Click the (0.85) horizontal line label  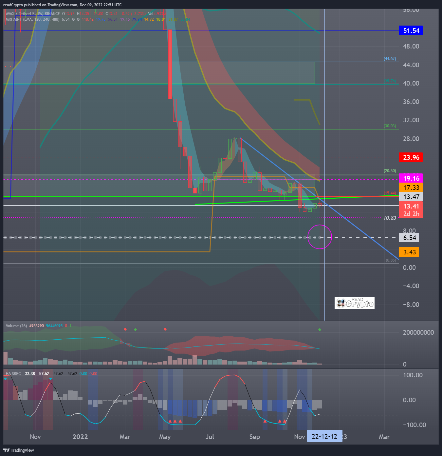391,260
